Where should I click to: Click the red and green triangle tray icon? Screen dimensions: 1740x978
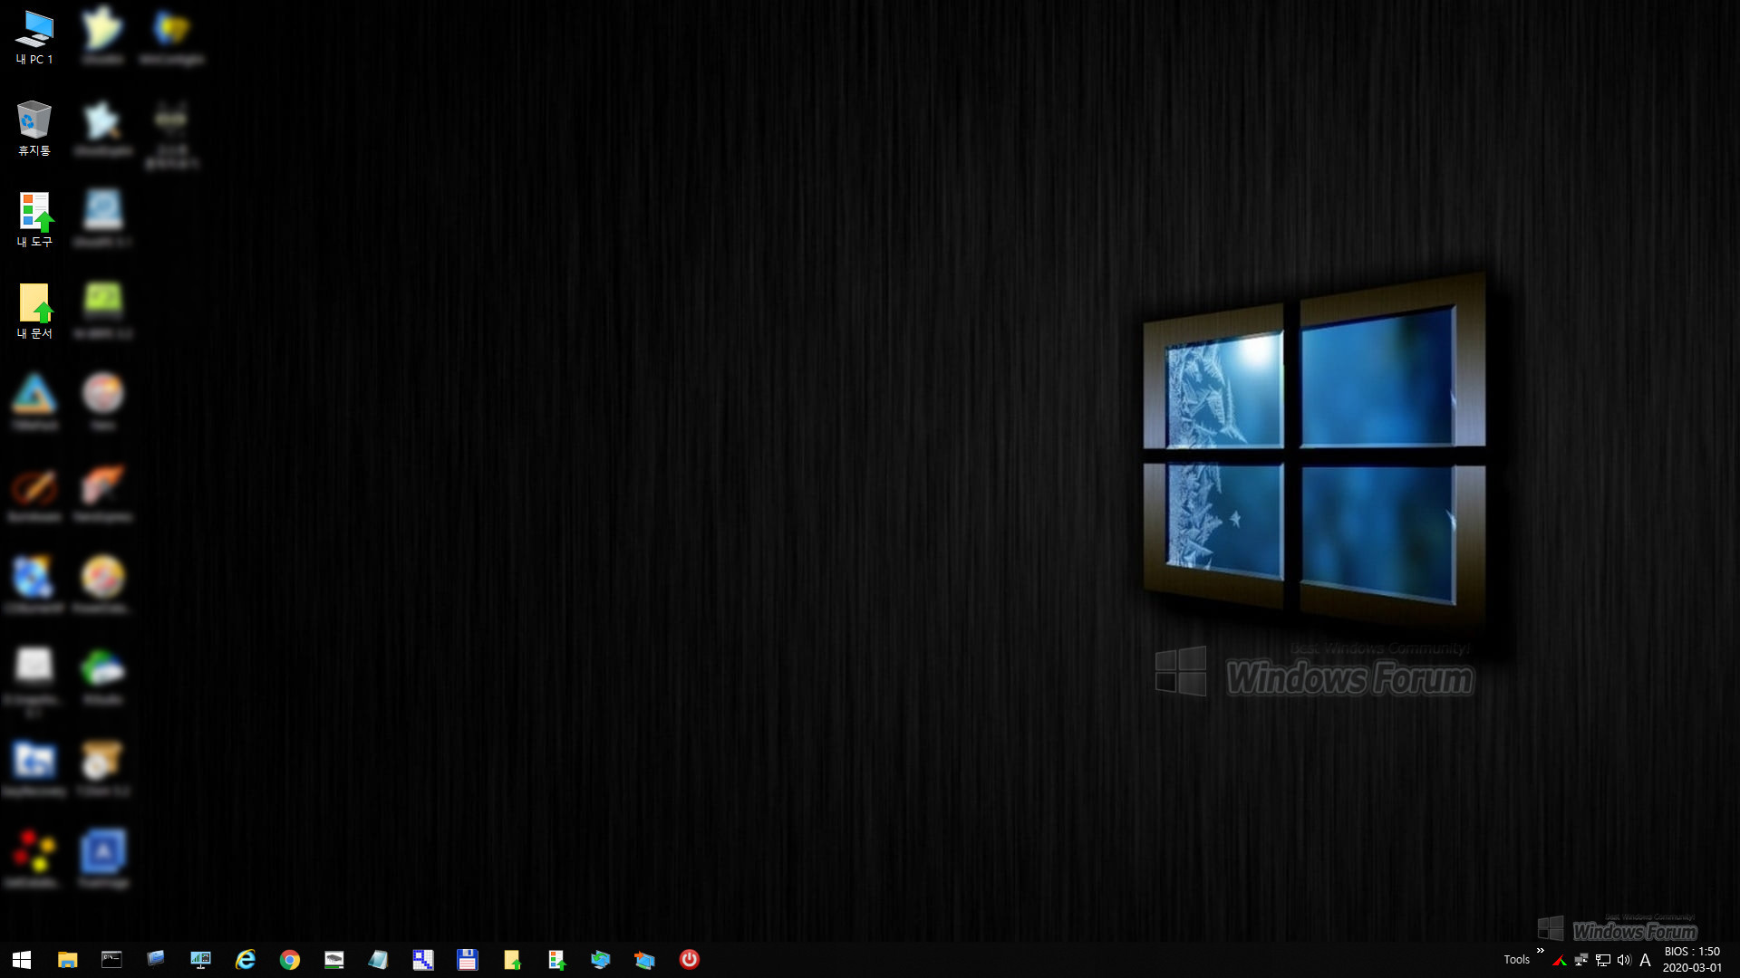pos(1560,960)
